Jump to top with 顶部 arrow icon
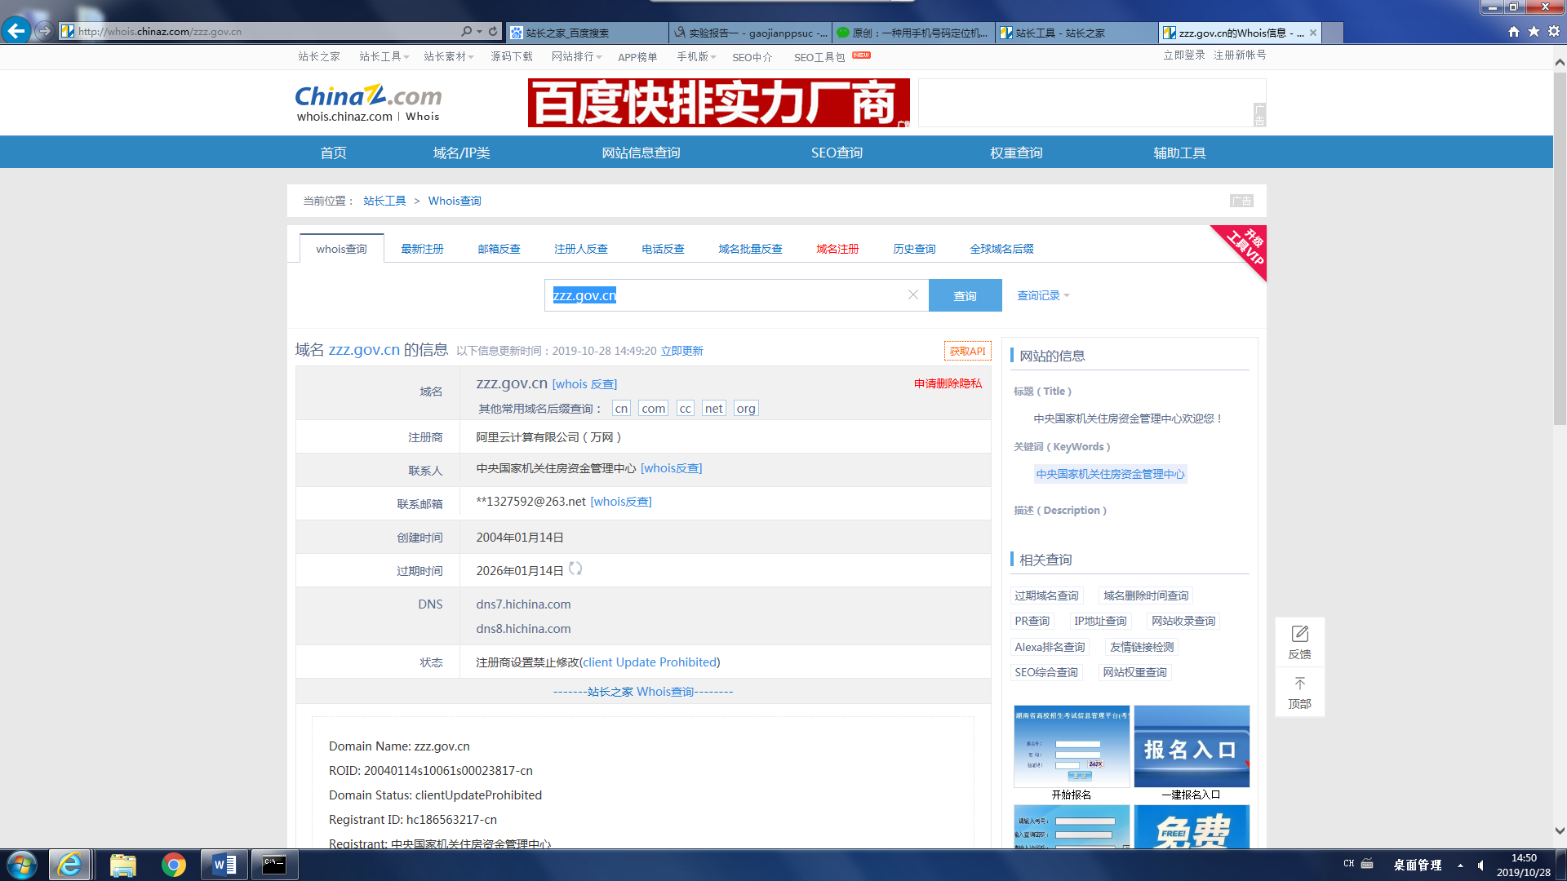1567x881 pixels. [1299, 684]
